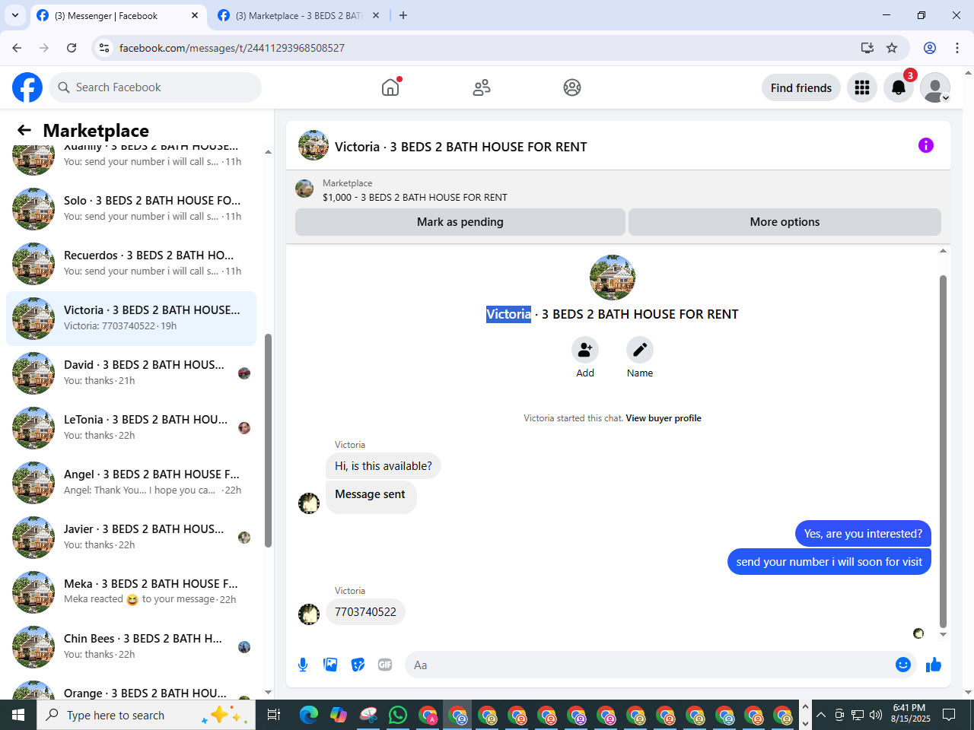Open Chrome profile icon
Screen dimensions: 974x730
point(930,48)
